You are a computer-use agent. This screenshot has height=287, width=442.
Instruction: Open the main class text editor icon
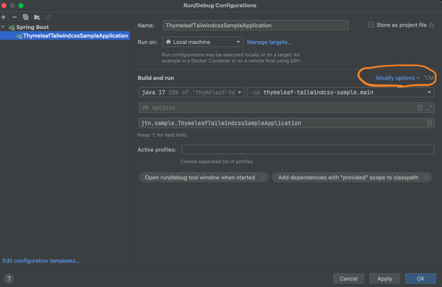429,123
